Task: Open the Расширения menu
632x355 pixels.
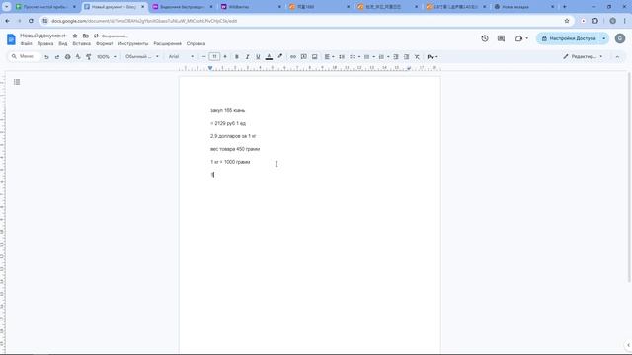Action: [x=167, y=43]
